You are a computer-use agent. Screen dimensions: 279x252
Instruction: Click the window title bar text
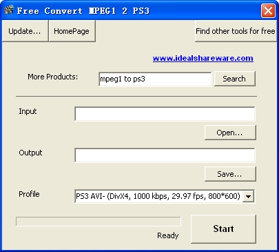pos(83,11)
